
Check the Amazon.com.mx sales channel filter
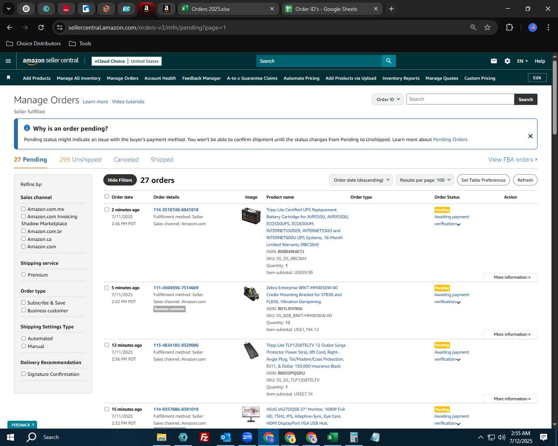pyautogui.click(x=24, y=209)
